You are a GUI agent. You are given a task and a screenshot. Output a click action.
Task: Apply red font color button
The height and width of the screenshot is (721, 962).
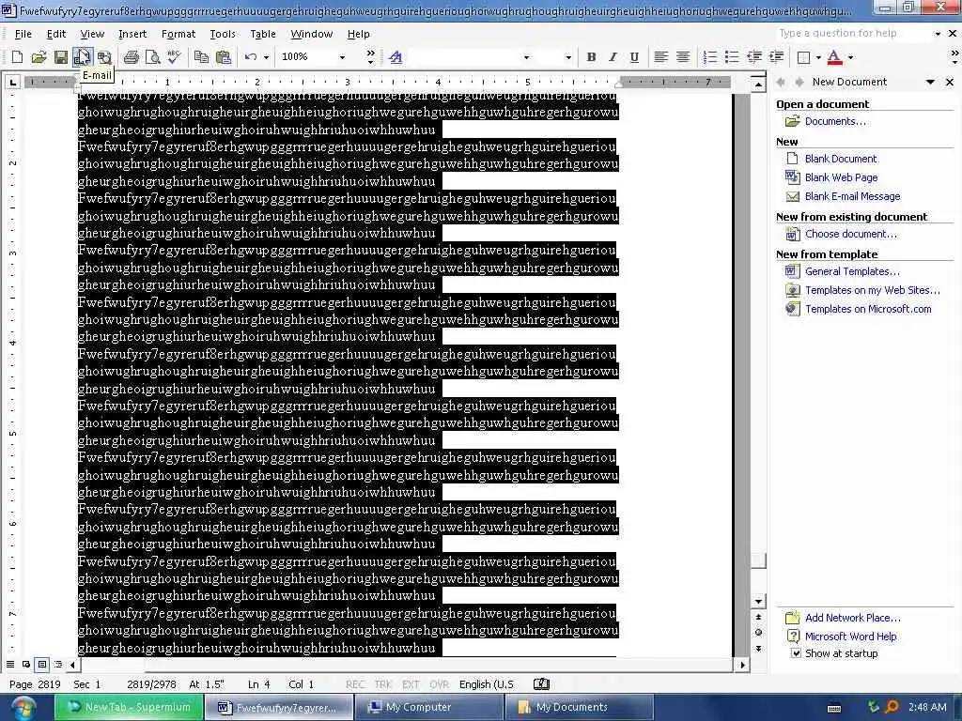[x=834, y=57]
